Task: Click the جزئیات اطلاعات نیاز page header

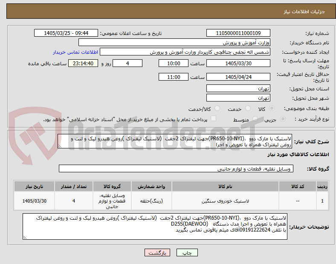Action: point(304,12)
